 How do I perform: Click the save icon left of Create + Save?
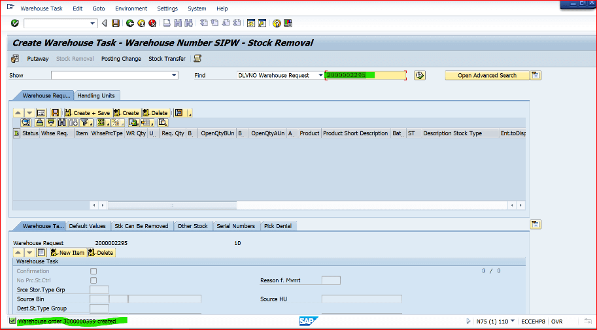[x=55, y=112]
